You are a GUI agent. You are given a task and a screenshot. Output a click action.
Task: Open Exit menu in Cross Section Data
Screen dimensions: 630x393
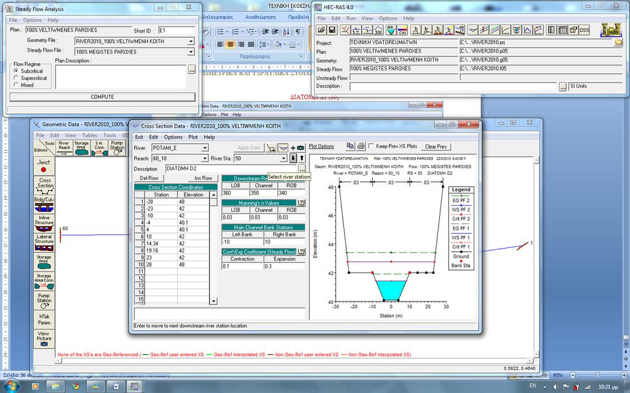[x=139, y=137]
